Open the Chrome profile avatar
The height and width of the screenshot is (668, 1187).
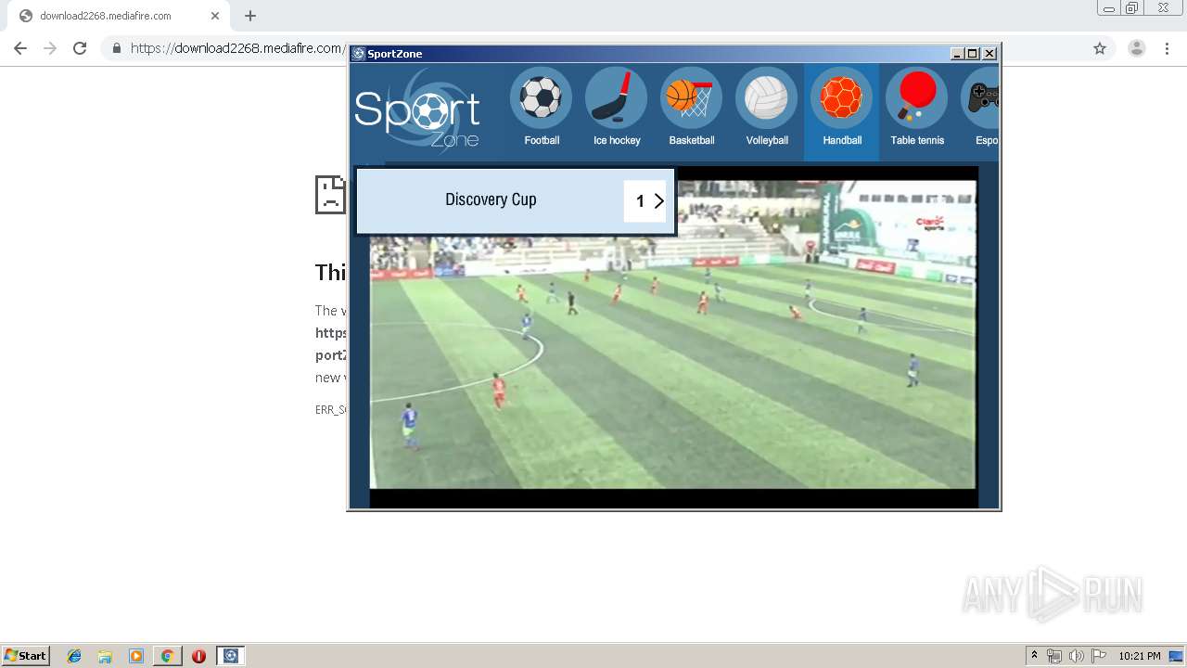(1137, 48)
